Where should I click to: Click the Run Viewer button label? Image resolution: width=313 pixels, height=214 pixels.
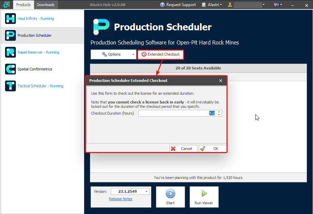(x=204, y=203)
